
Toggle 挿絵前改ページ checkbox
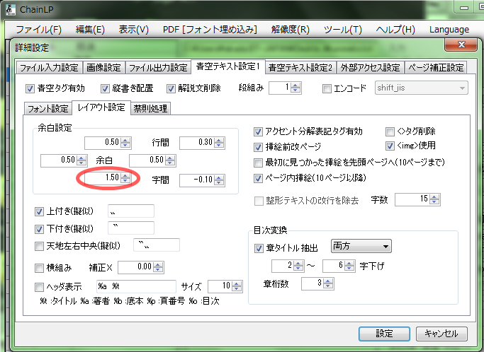(x=258, y=147)
